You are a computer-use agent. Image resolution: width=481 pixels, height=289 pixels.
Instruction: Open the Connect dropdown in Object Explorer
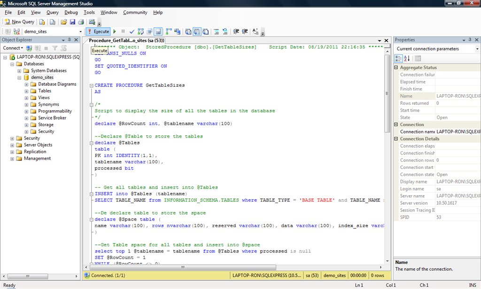[x=13, y=48]
